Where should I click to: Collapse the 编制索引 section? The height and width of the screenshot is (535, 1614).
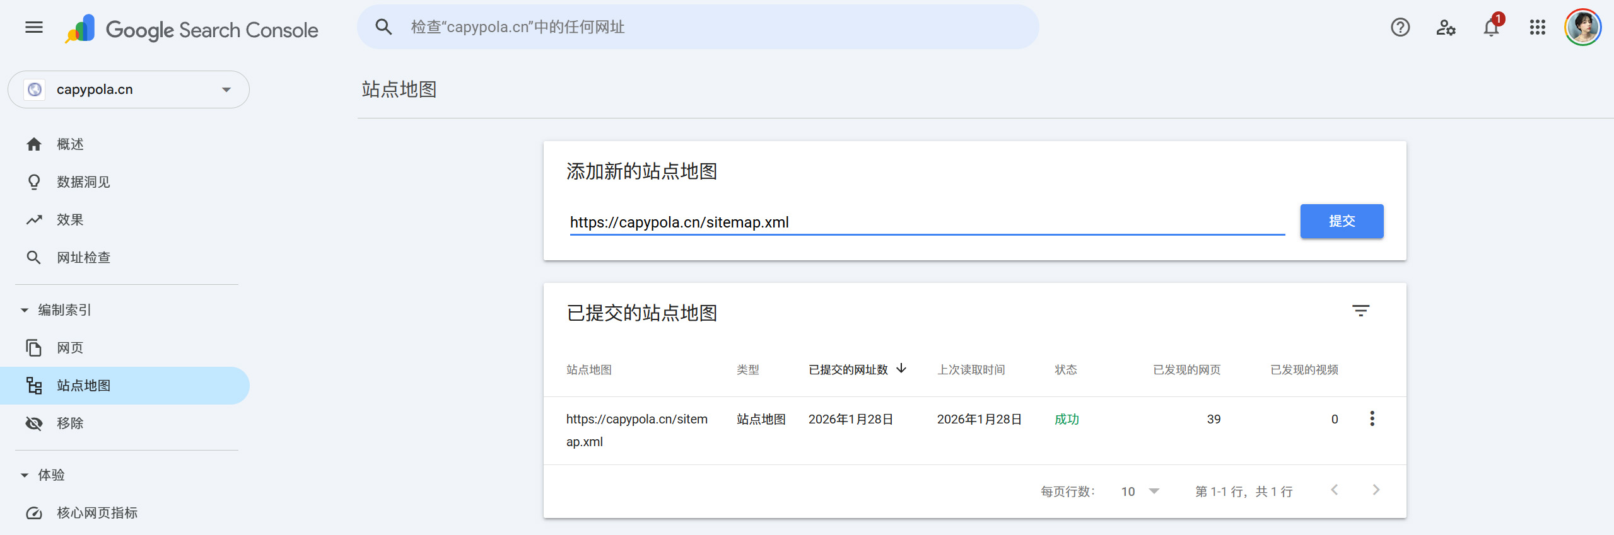point(25,310)
